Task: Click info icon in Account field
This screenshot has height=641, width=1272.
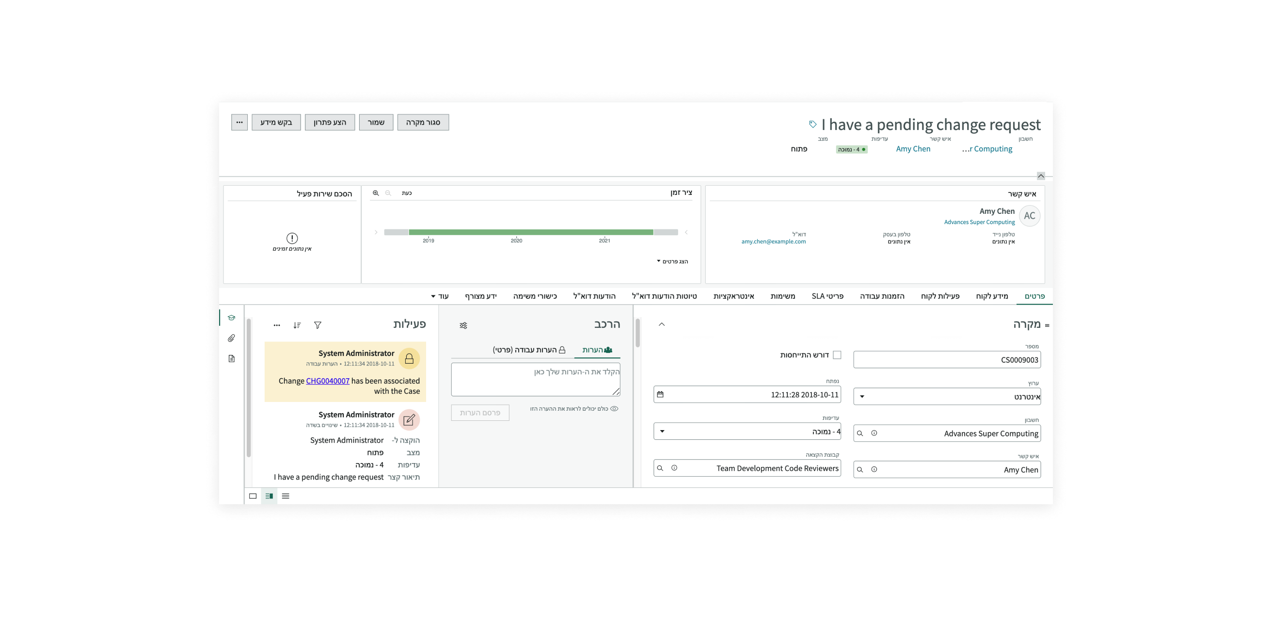Action: pyautogui.click(x=874, y=433)
